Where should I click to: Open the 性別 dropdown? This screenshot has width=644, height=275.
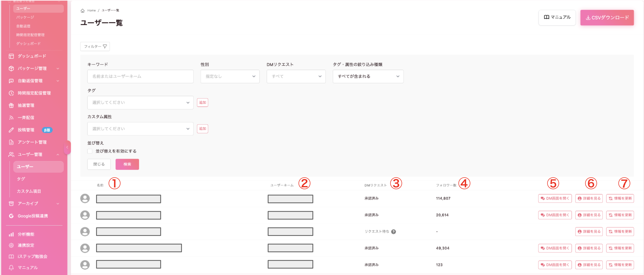(230, 76)
